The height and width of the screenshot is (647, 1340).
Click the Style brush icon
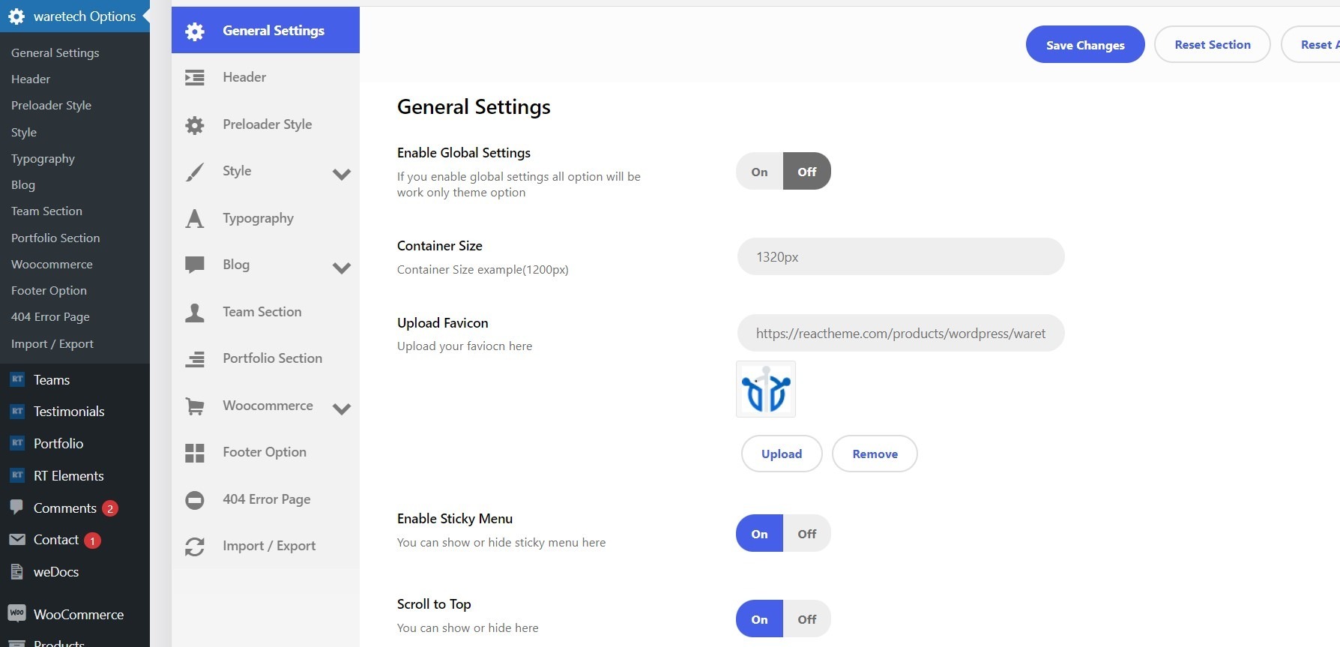click(x=195, y=171)
